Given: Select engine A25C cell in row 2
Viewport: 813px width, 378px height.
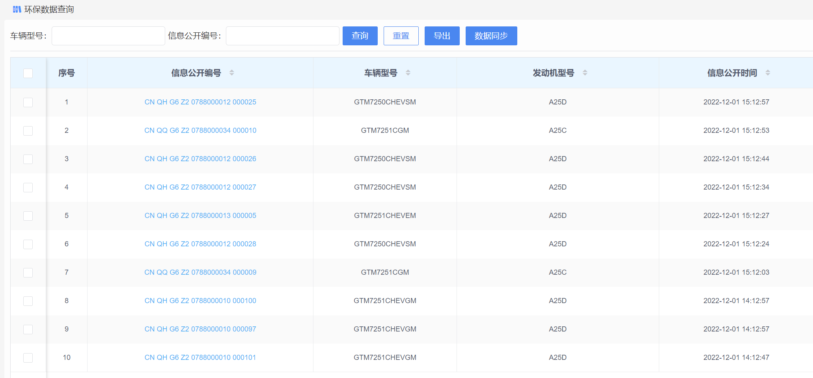Looking at the screenshot, I should 558,130.
